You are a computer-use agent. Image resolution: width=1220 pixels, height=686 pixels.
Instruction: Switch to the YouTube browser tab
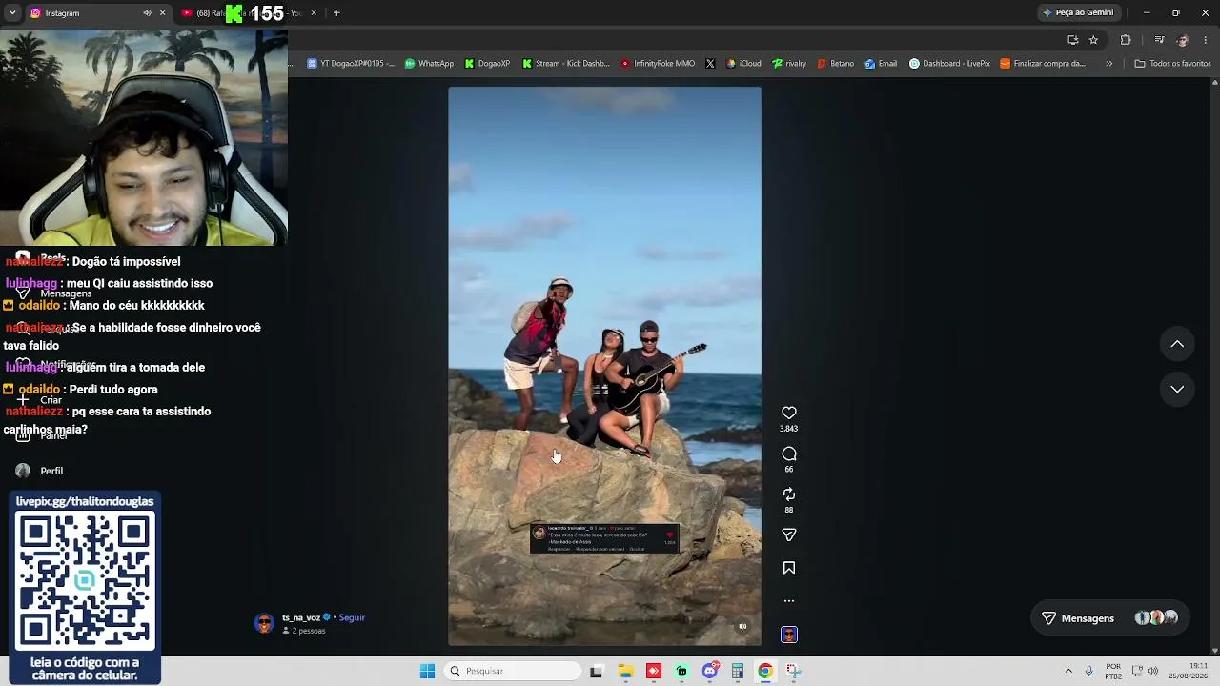[x=248, y=13]
